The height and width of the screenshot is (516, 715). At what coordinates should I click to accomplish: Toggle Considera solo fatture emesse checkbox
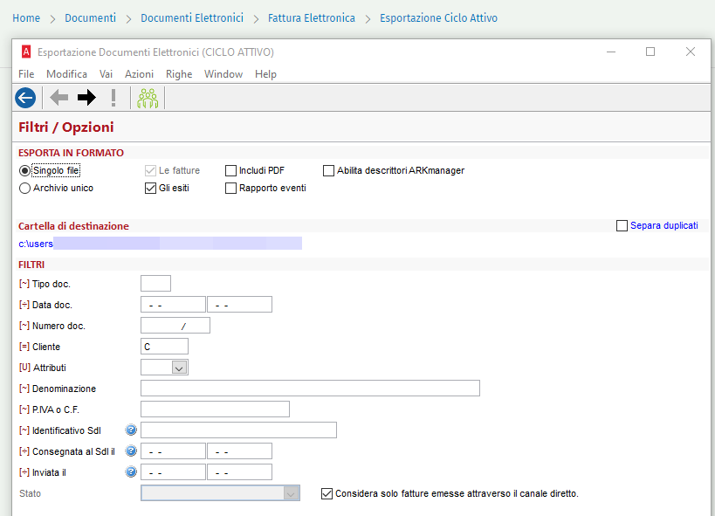pyautogui.click(x=327, y=493)
